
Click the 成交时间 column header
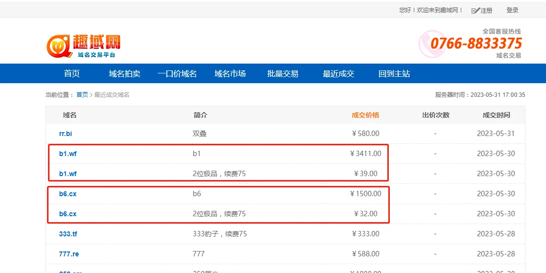496,115
